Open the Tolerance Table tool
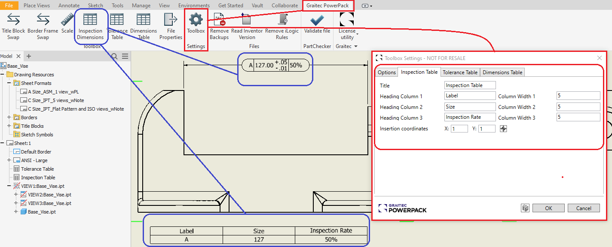Viewport: 612px width, 247px height. click(x=117, y=26)
